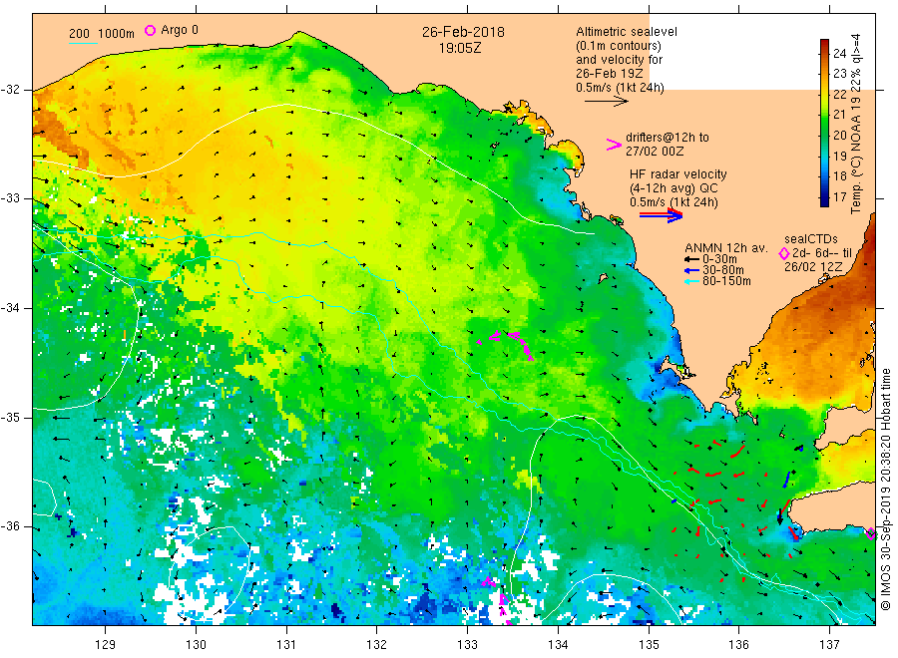The image size is (898, 658).
Task: Click the longitude label 134
Action: [558, 645]
